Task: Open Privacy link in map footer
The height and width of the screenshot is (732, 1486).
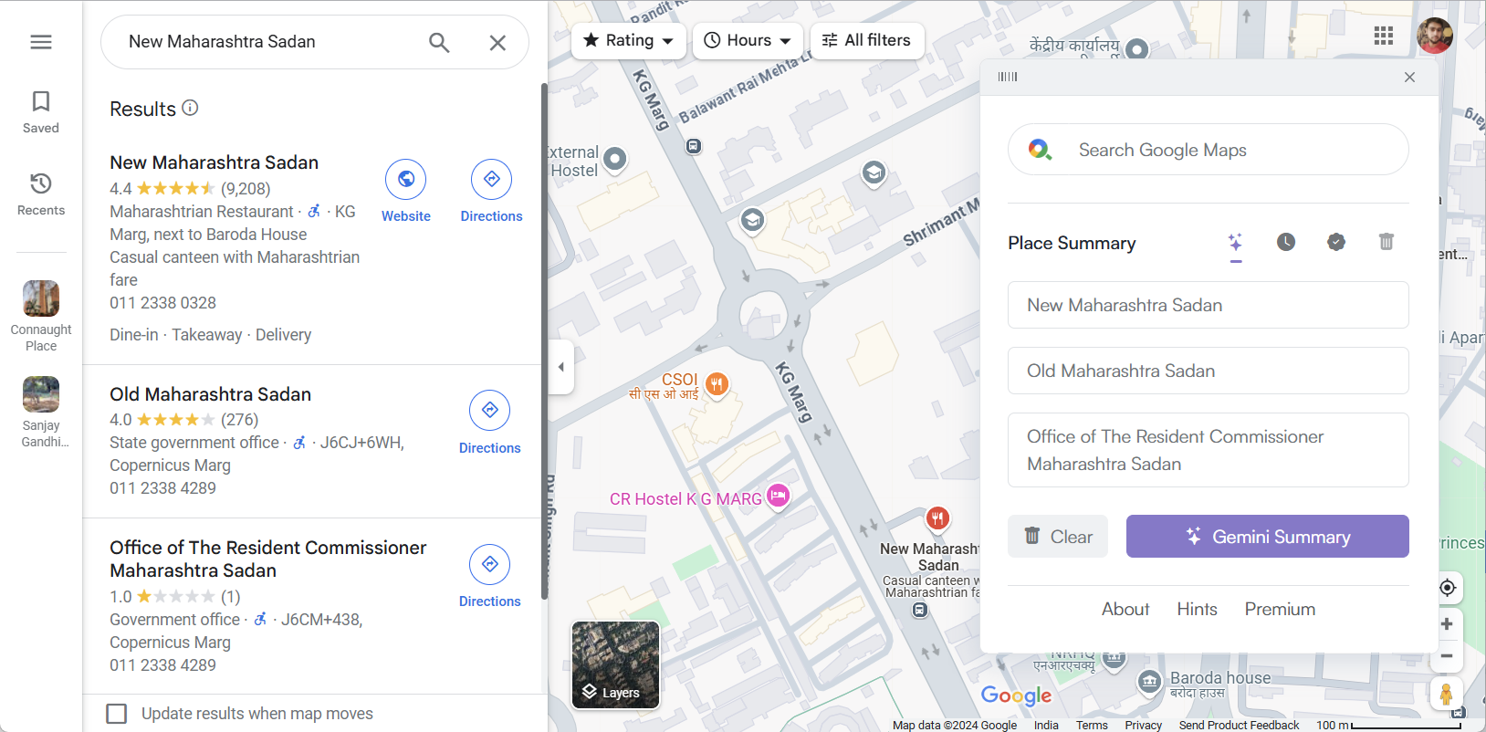Action: 1144,726
